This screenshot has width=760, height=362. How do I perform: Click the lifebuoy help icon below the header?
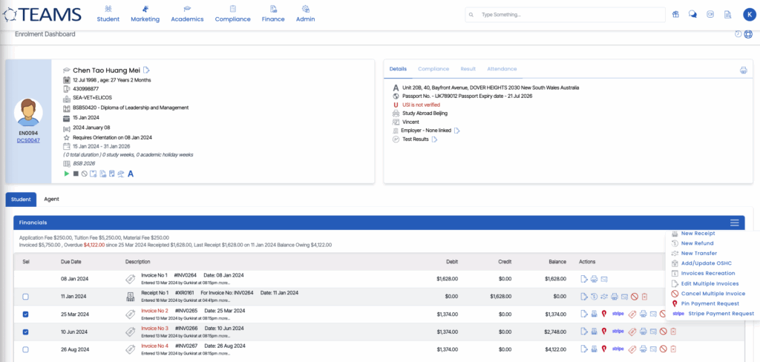(748, 34)
